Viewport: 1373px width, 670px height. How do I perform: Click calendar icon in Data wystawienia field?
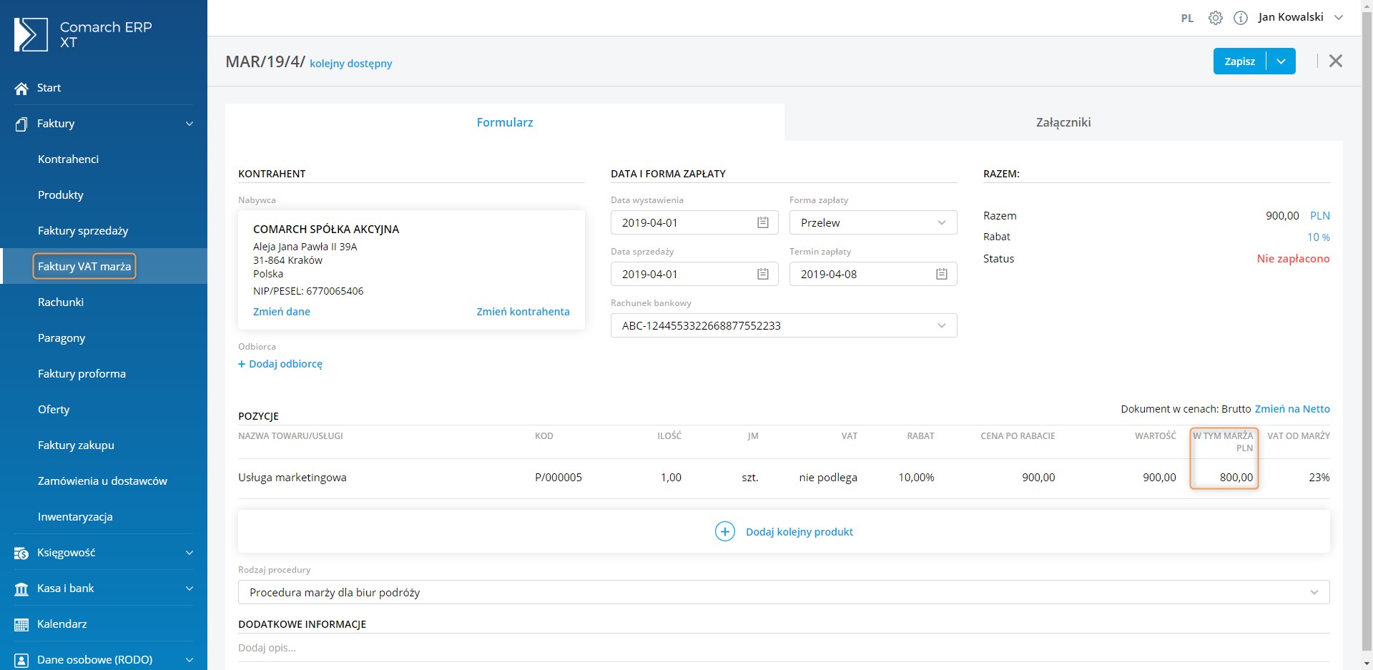763,222
